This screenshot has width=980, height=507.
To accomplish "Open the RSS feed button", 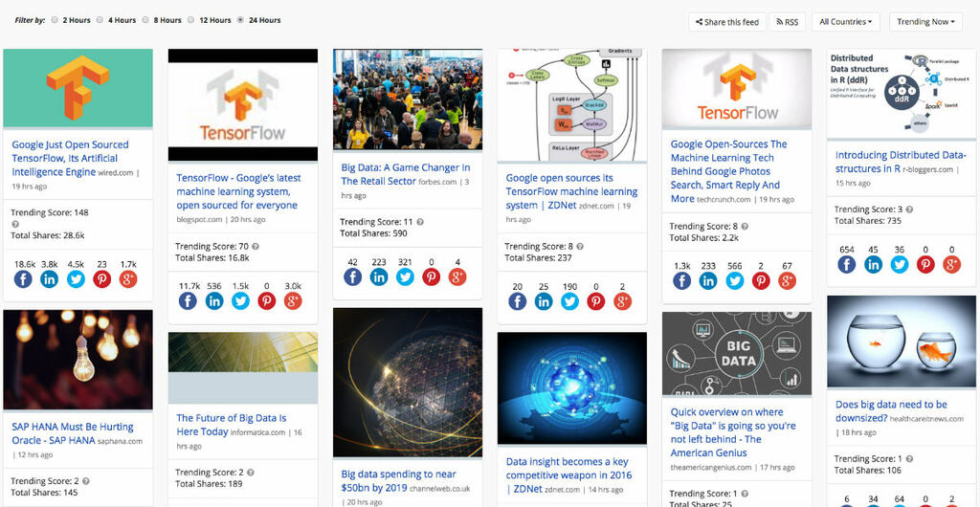I will click(787, 22).
